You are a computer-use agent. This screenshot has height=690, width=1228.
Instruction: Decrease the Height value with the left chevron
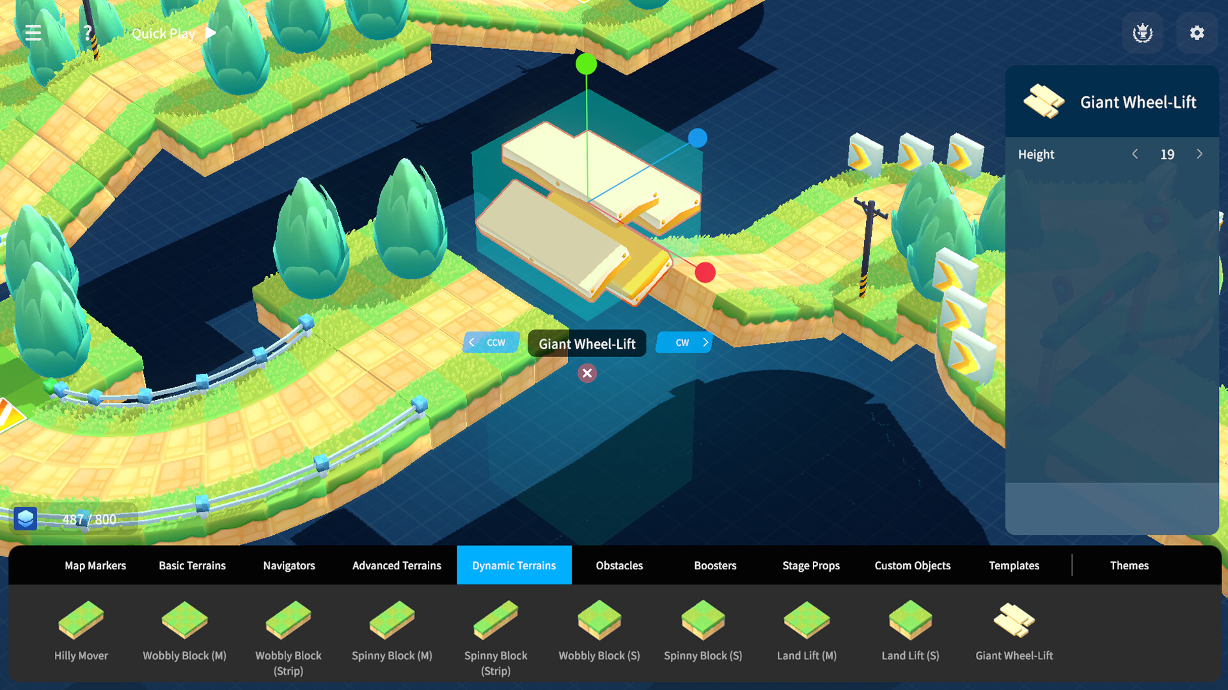pos(1135,154)
